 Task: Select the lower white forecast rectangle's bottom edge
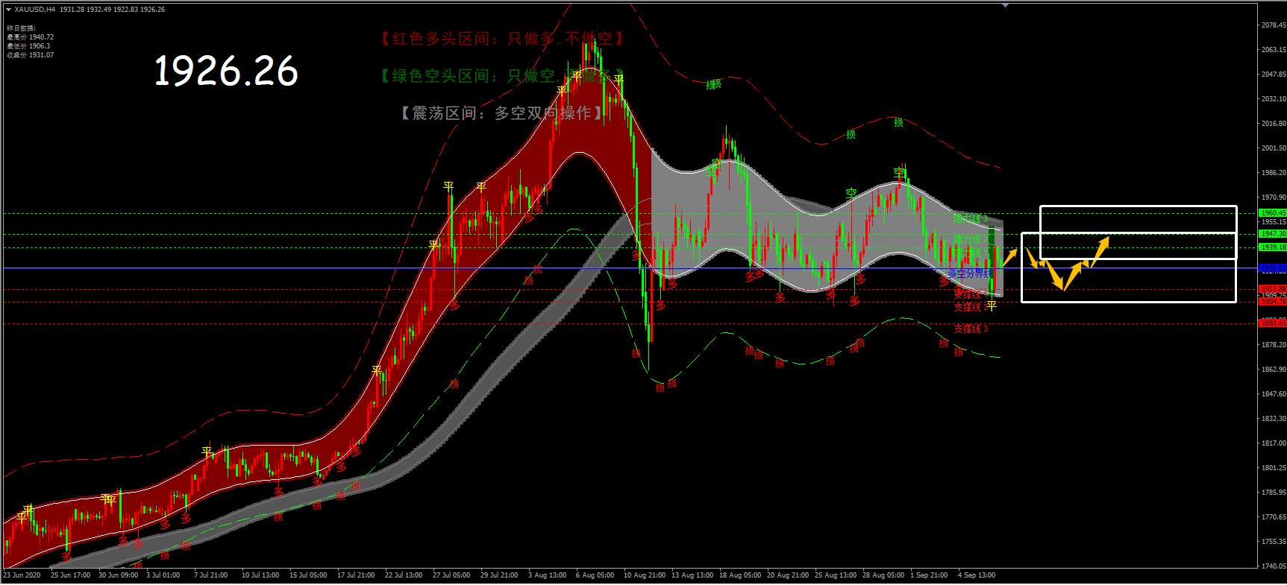1129,302
